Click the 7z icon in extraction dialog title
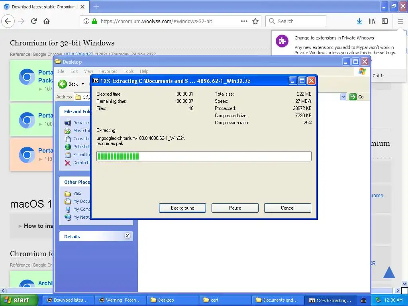Image resolution: width=408 pixels, height=306 pixels. tap(96, 80)
